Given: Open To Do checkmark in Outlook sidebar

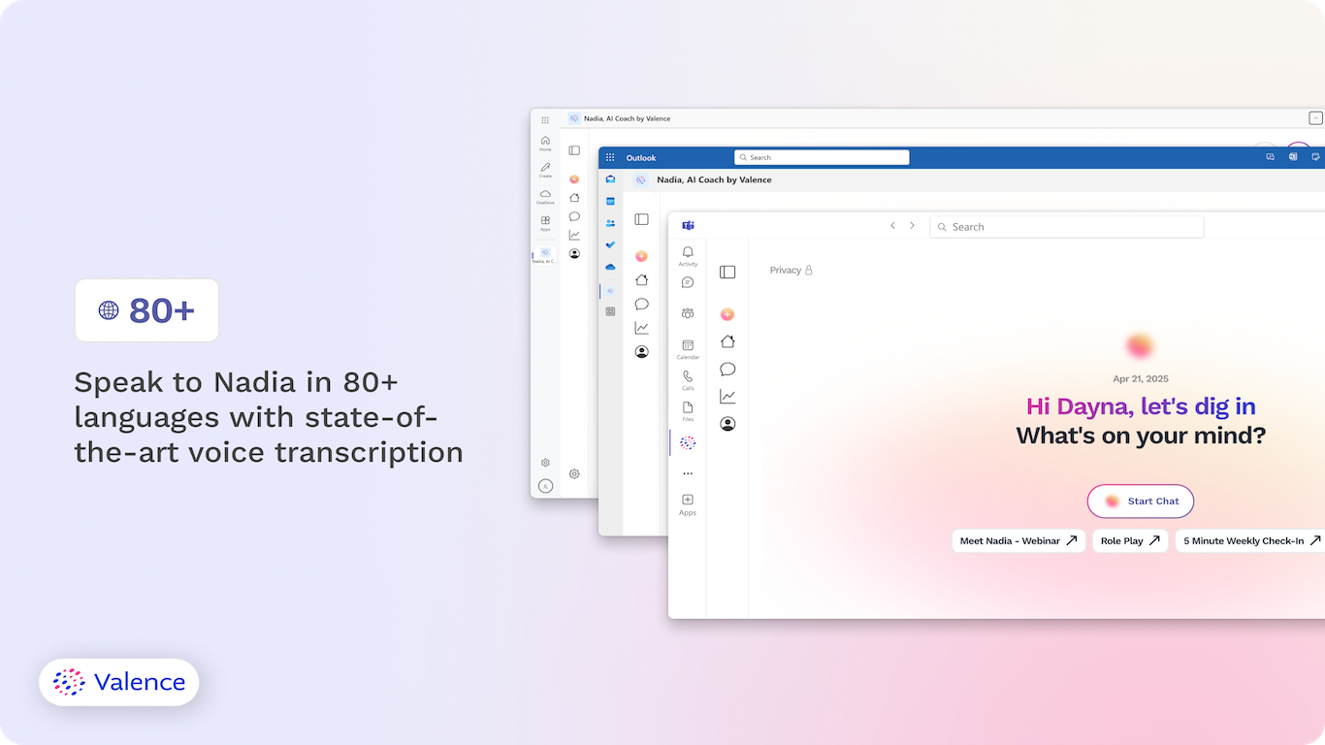Looking at the screenshot, I should click(x=610, y=244).
